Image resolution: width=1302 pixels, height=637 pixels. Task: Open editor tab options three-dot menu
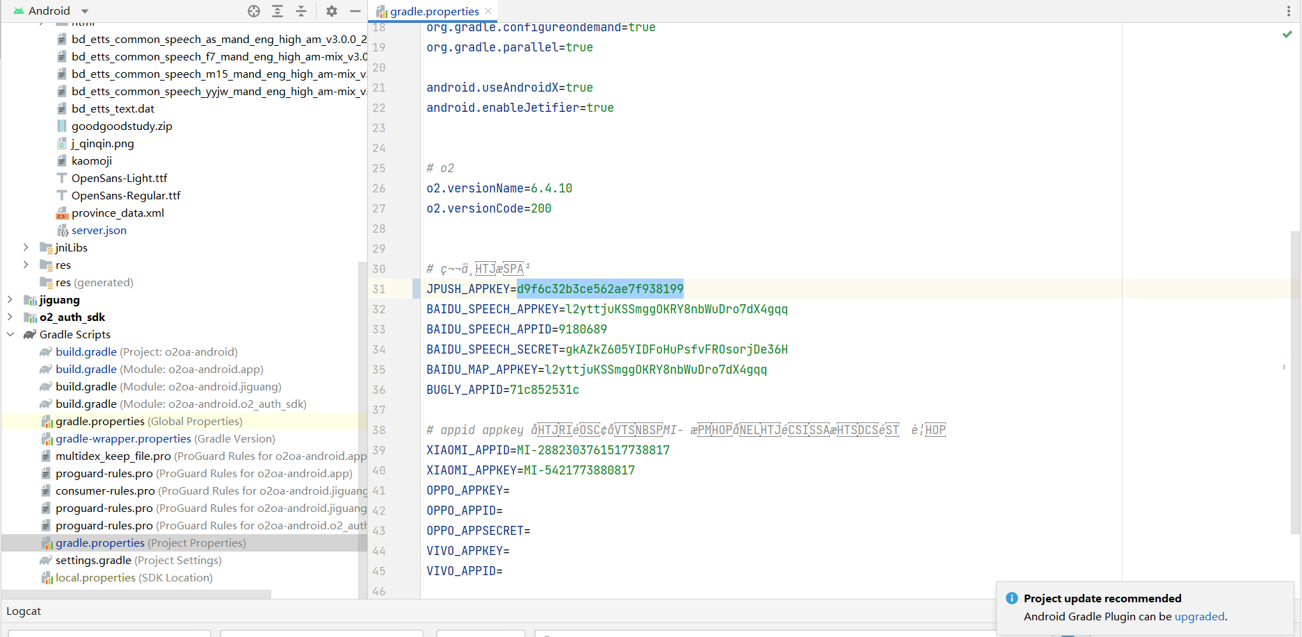pos(1288,11)
